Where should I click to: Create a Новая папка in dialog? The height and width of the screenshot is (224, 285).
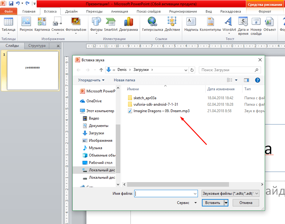coord(125,80)
